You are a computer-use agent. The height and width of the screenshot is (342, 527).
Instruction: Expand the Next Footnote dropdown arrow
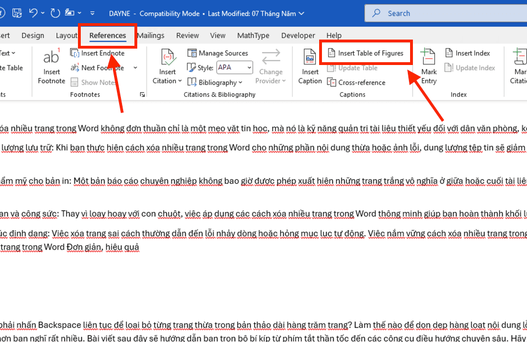tap(135, 68)
